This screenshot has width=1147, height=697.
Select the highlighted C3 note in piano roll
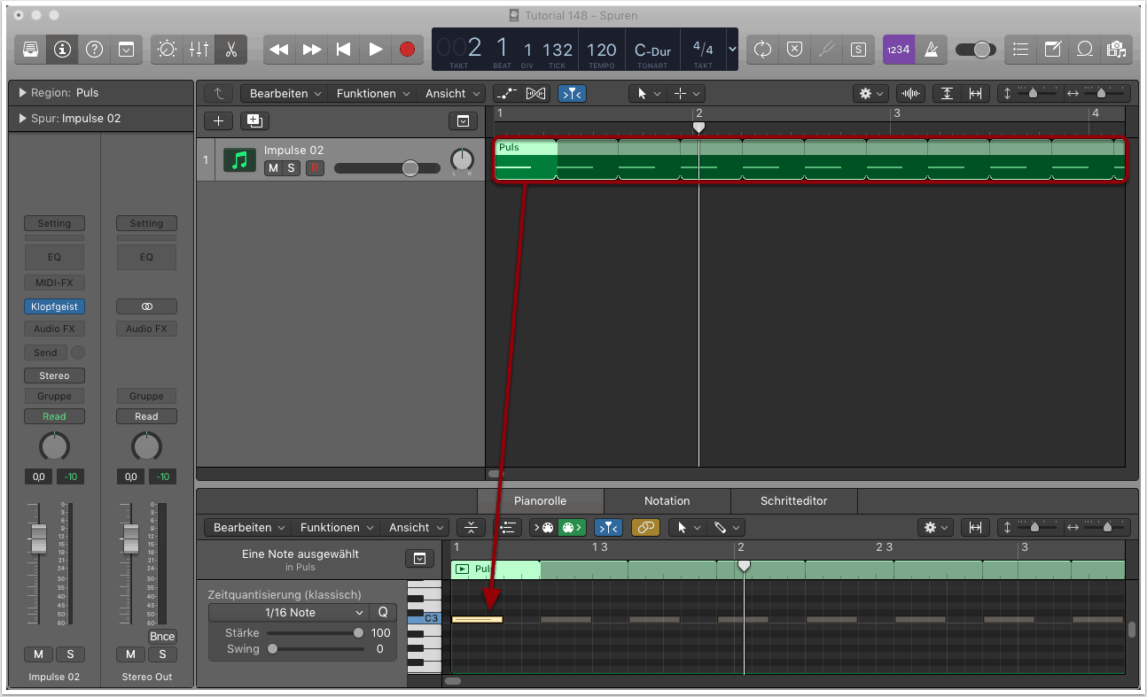coord(477,620)
